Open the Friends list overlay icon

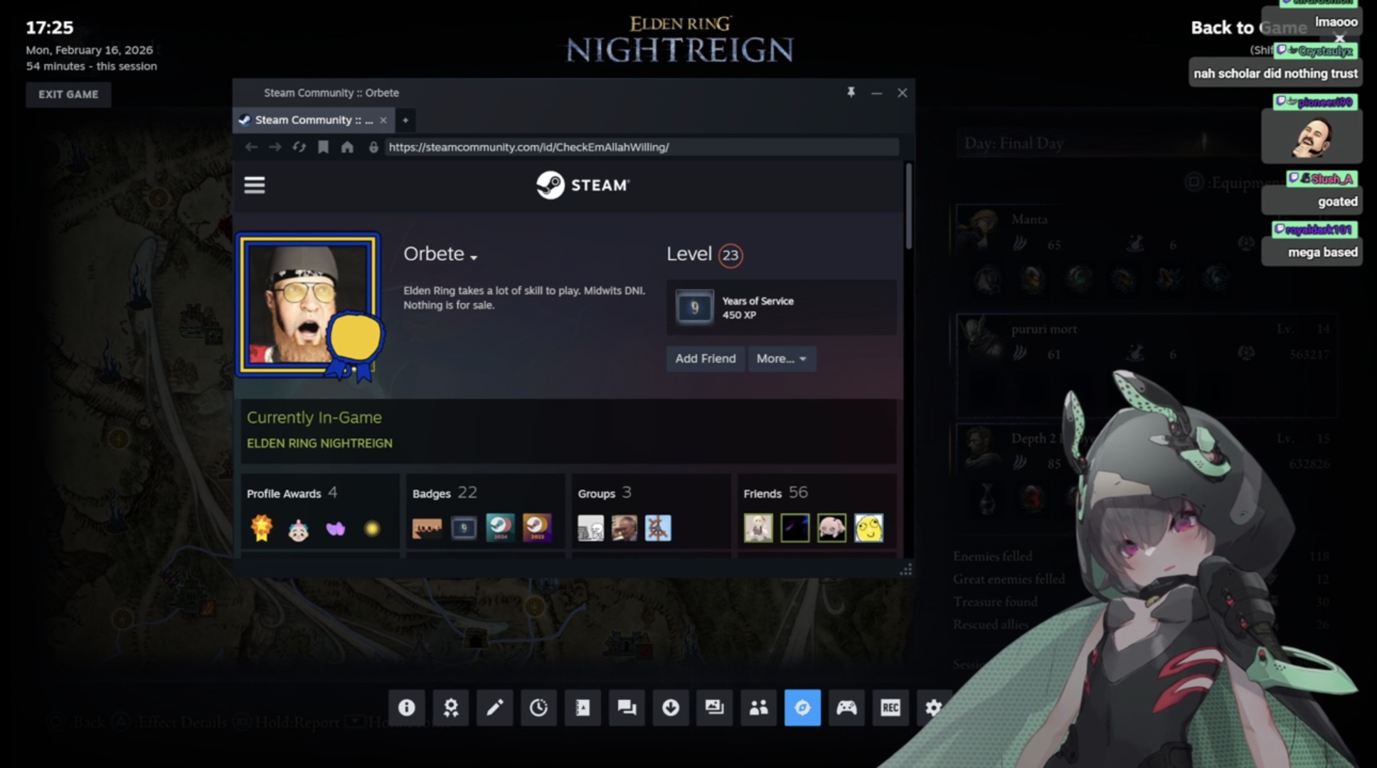click(x=758, y=708)
